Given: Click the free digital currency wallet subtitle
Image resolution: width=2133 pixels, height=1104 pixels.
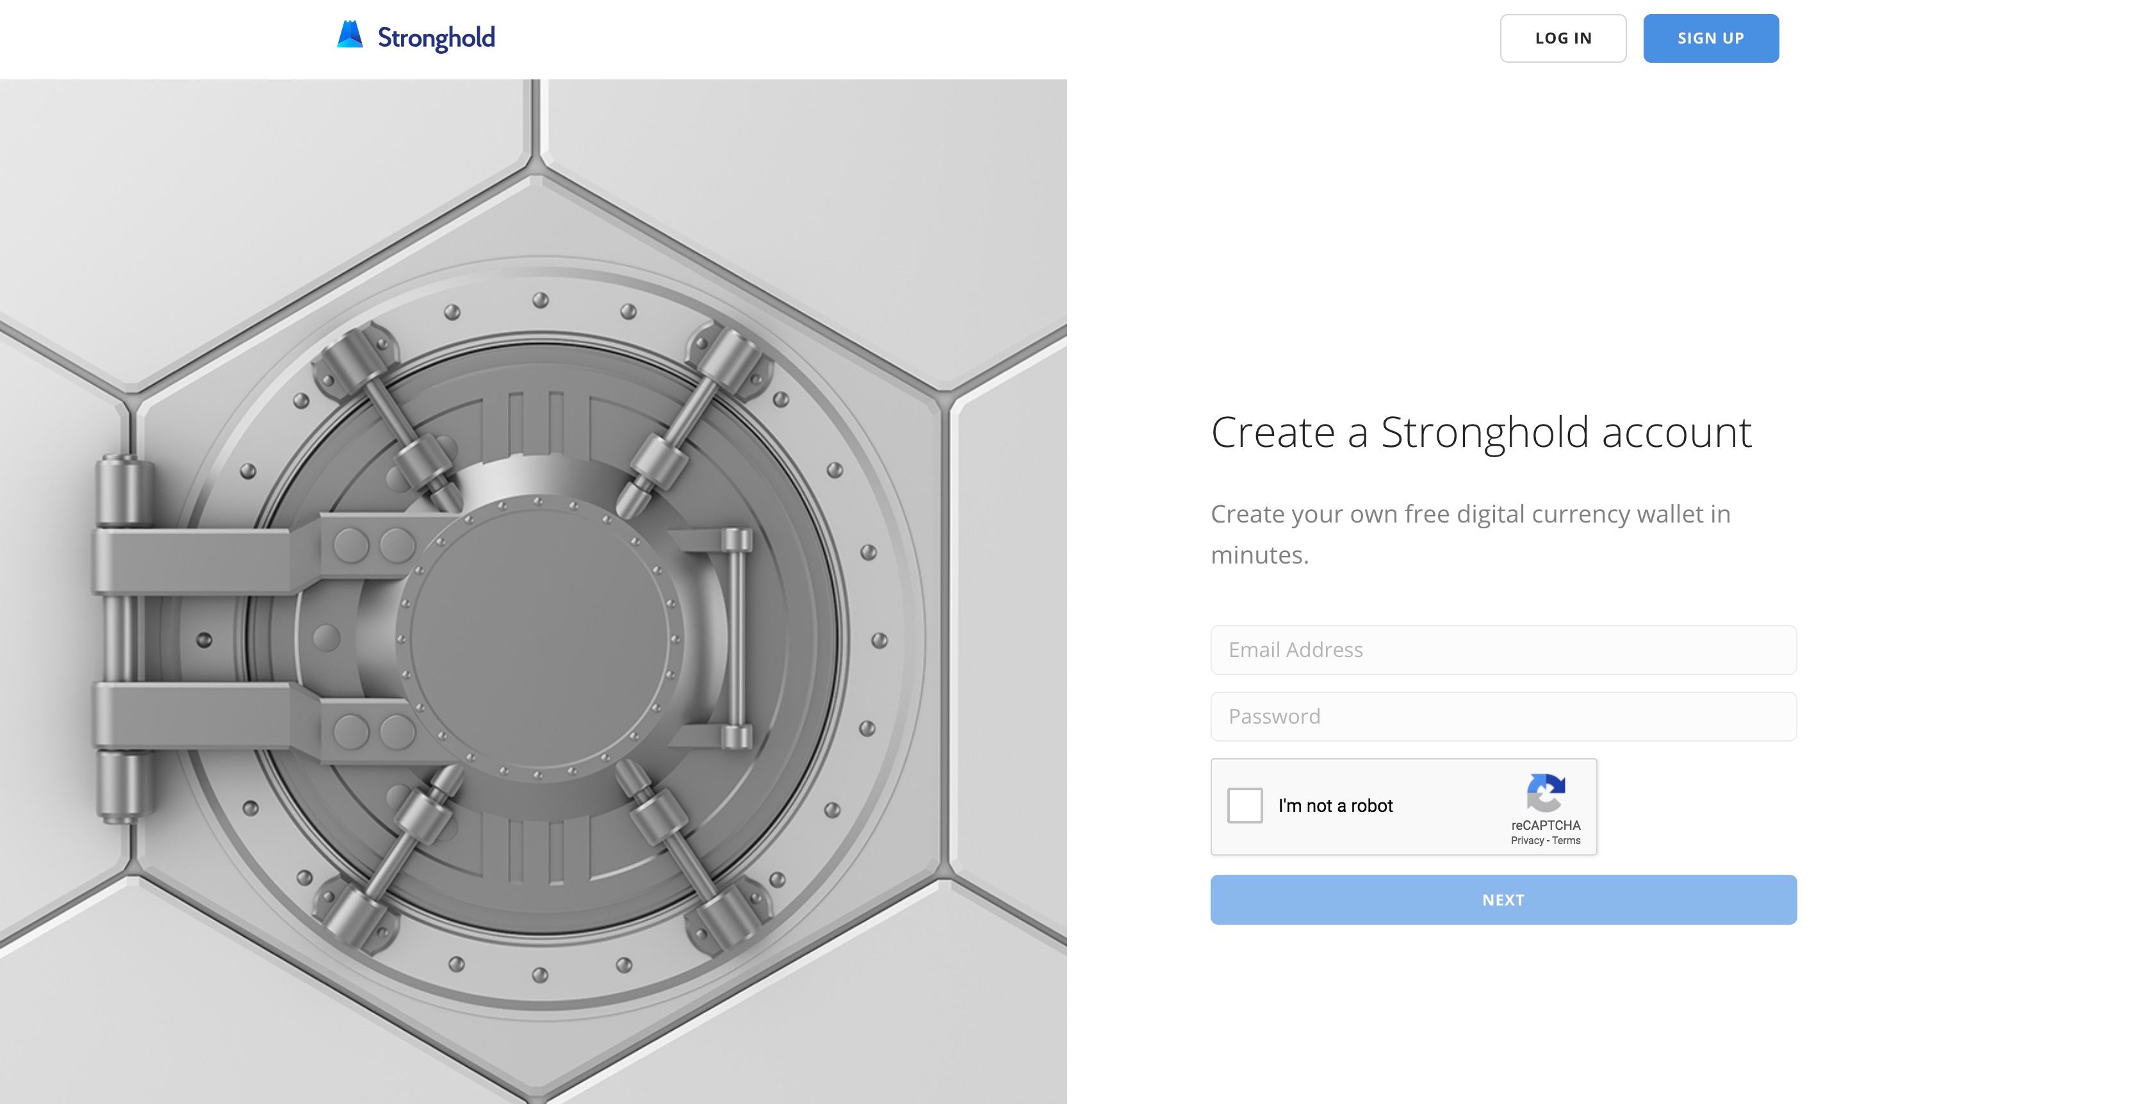Looking at the screenshot, I should click(x=1471, y=534).
